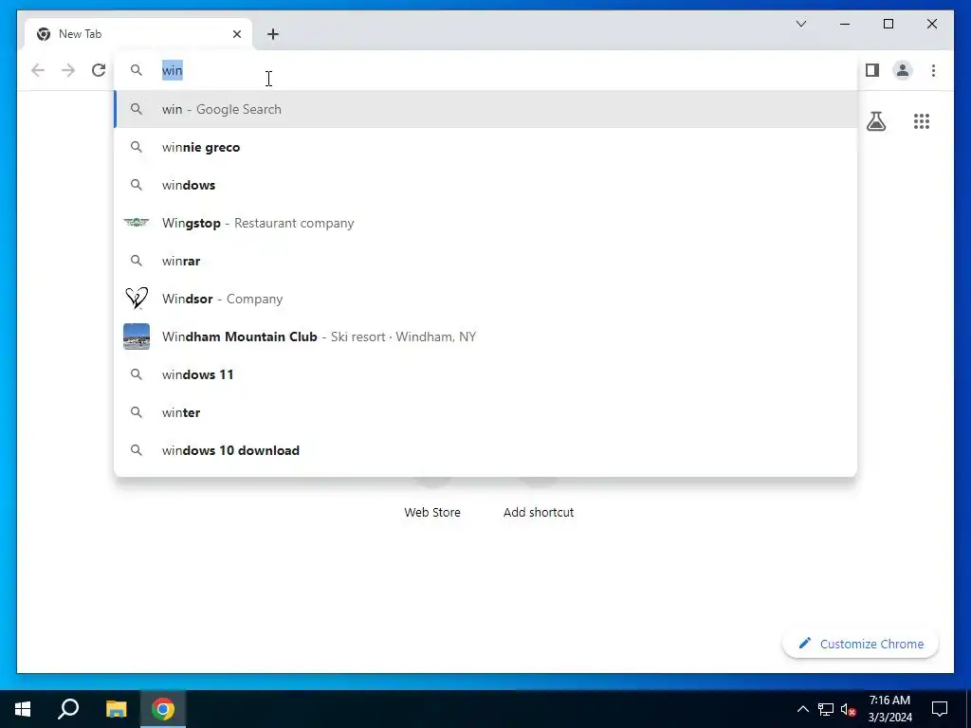The image size is (971, 728).
Task: Open the tab search dropdown arrow
Action: (x=801, y=24)
